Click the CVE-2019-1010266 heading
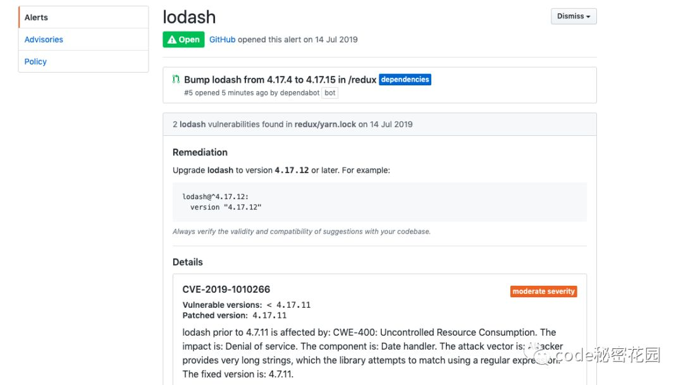Screen dimensions: 683x385 226,290
